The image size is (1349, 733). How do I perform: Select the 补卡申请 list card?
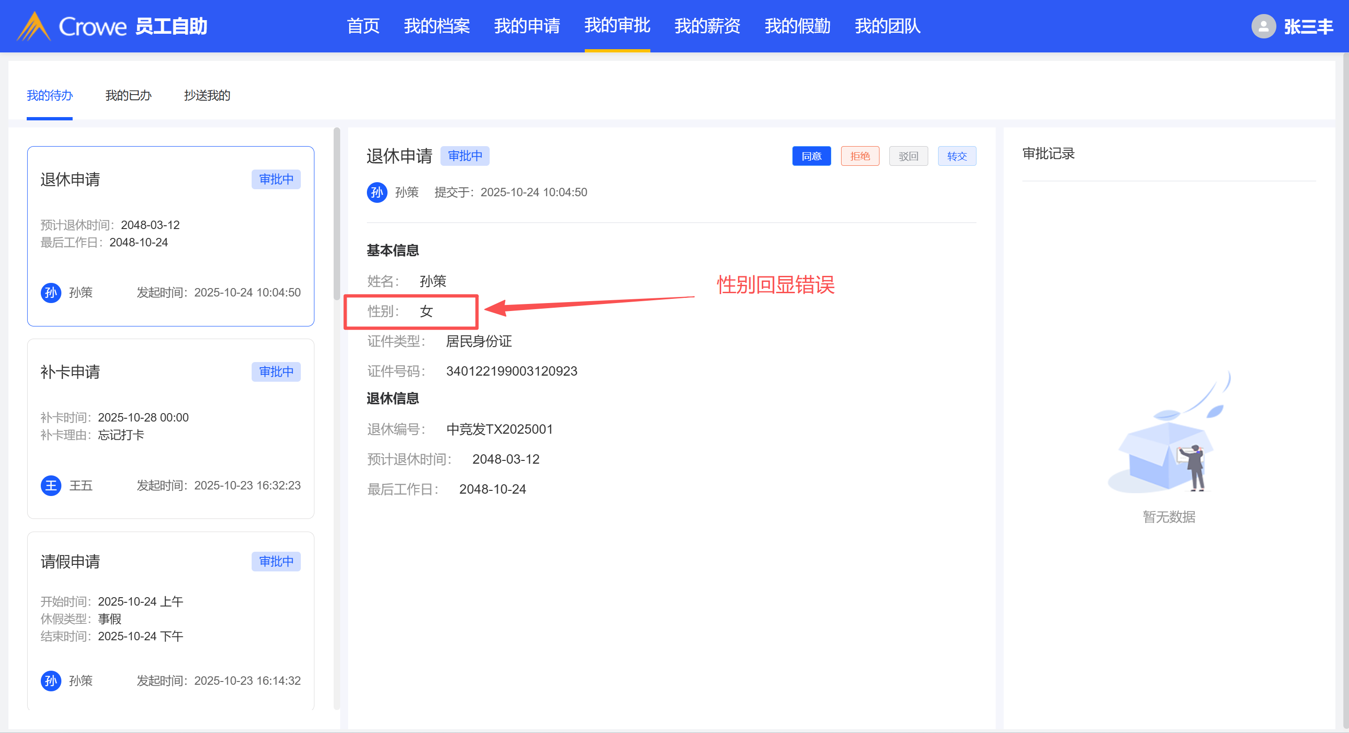point(171,428)
